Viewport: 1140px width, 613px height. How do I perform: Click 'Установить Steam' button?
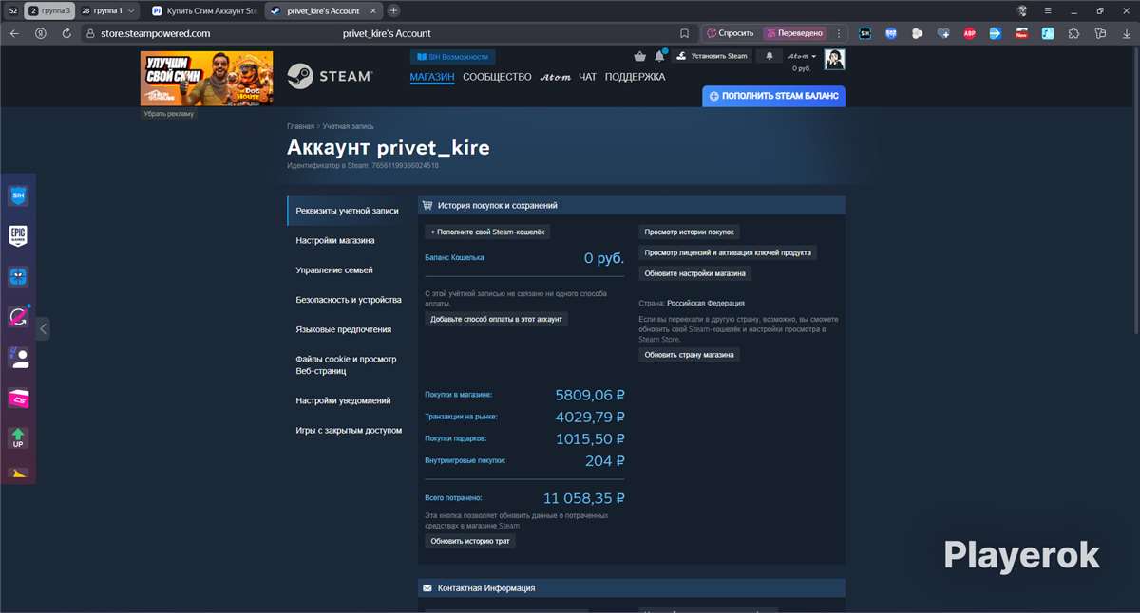coord(712,56)
